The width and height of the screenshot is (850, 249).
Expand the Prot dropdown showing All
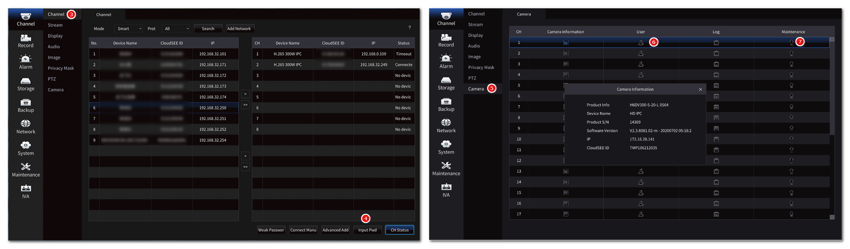pos(176,29)
